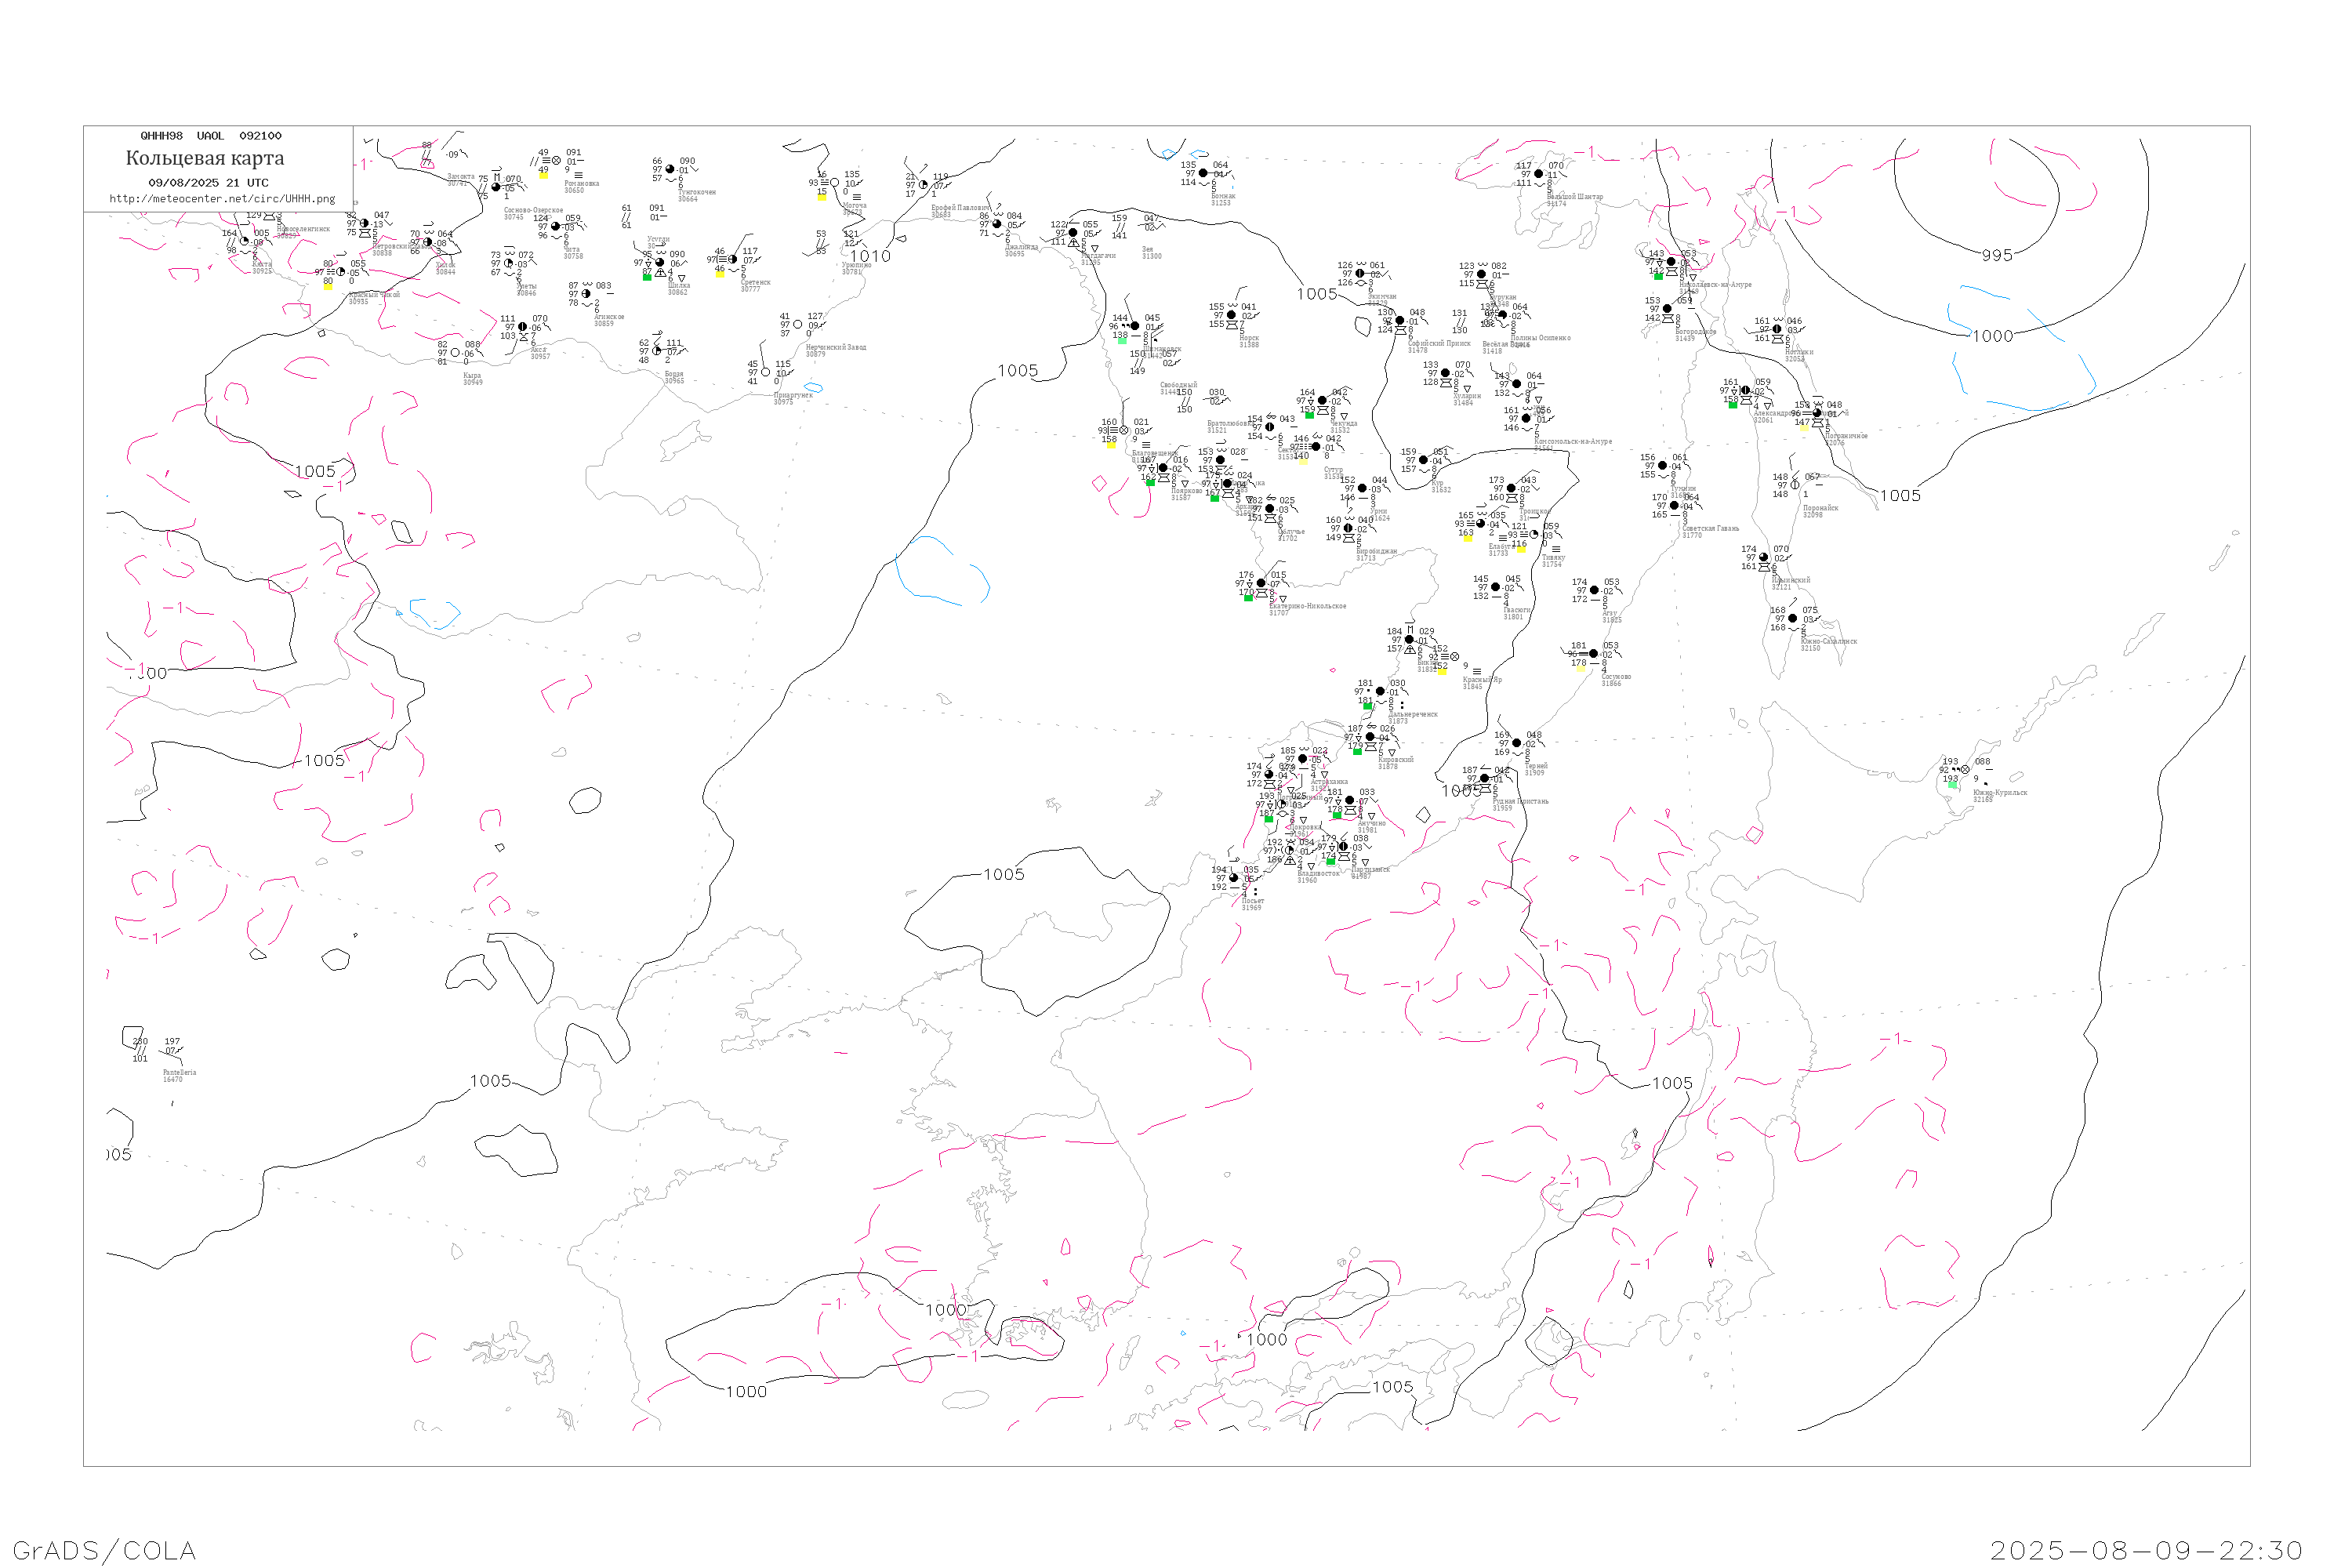
Task: Click the Агзу station filled circle
Action: coord(1594,590)
